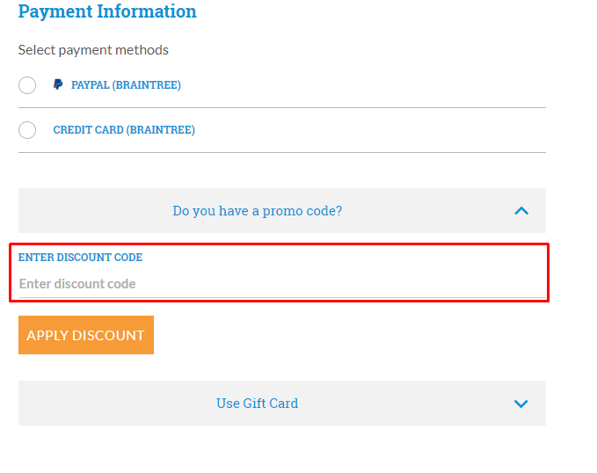Click the "Use Gift Card" text

coord(257,404)
